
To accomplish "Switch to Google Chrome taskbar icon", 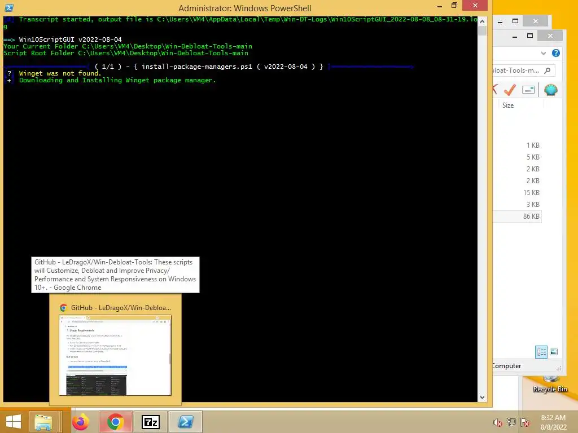I will [x=115, y=422].
